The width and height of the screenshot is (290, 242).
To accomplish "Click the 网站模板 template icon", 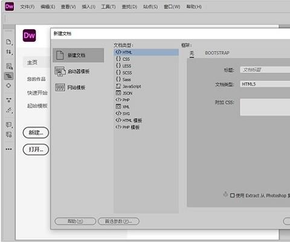I will (x=60, y=87).
